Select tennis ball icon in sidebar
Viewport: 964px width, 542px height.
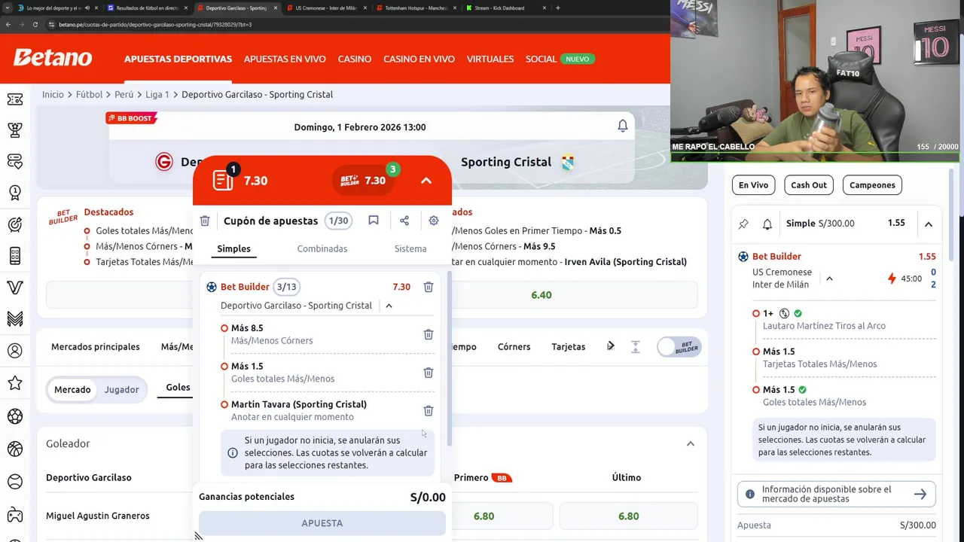click(x=15, y=482)
